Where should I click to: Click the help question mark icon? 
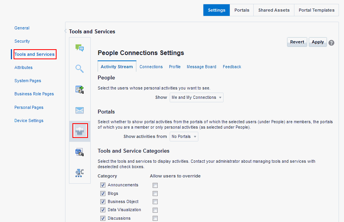point(332,43)
